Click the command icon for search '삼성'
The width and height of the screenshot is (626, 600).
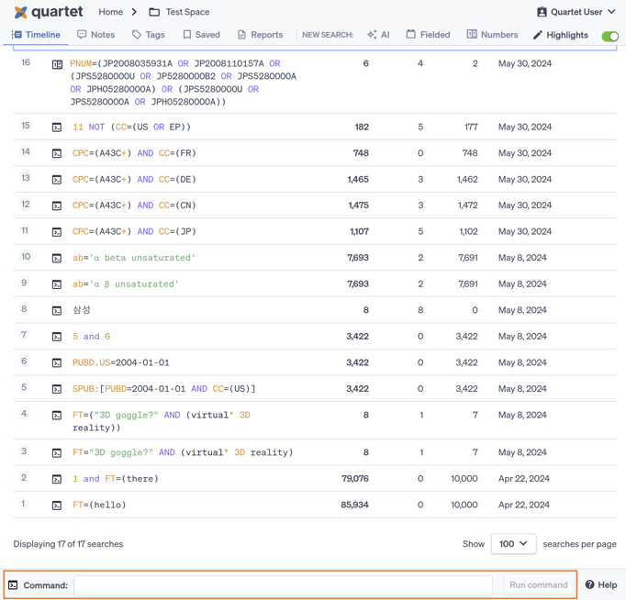pyautogui.click(x=57, y=311)
